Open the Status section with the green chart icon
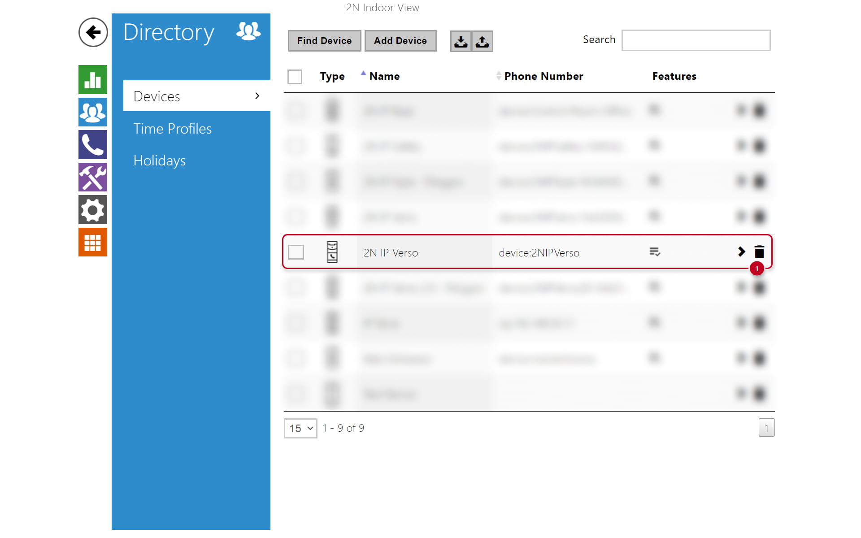Viewport: 861px width, 538px height. point(93,80)
